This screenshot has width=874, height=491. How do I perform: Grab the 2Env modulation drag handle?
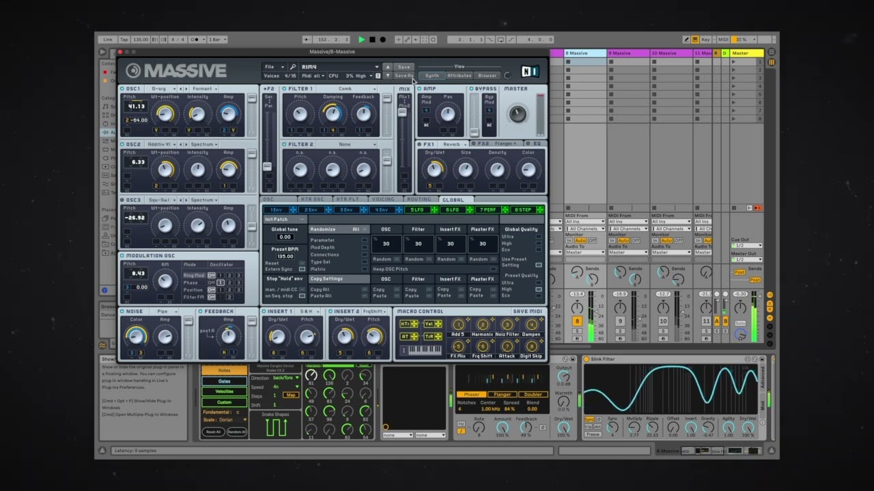pyautogui.click(x=328, y=210)
